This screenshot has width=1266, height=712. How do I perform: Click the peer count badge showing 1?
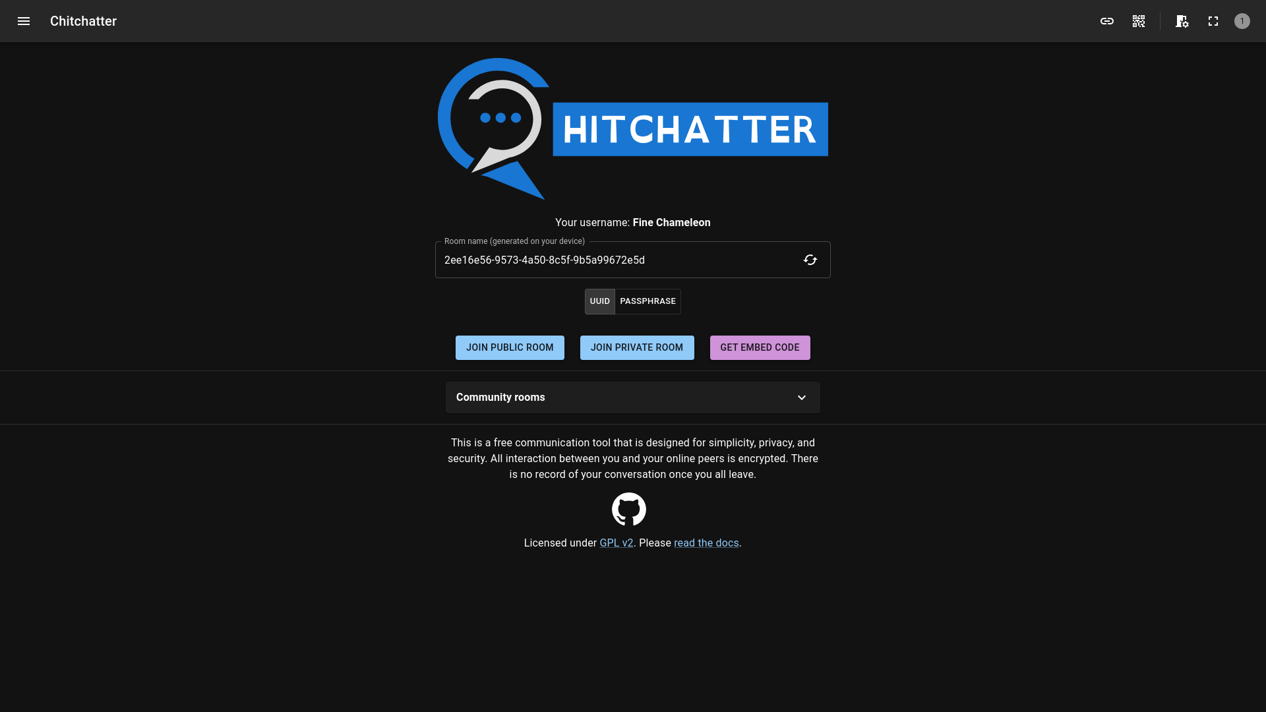[1242, 21]
